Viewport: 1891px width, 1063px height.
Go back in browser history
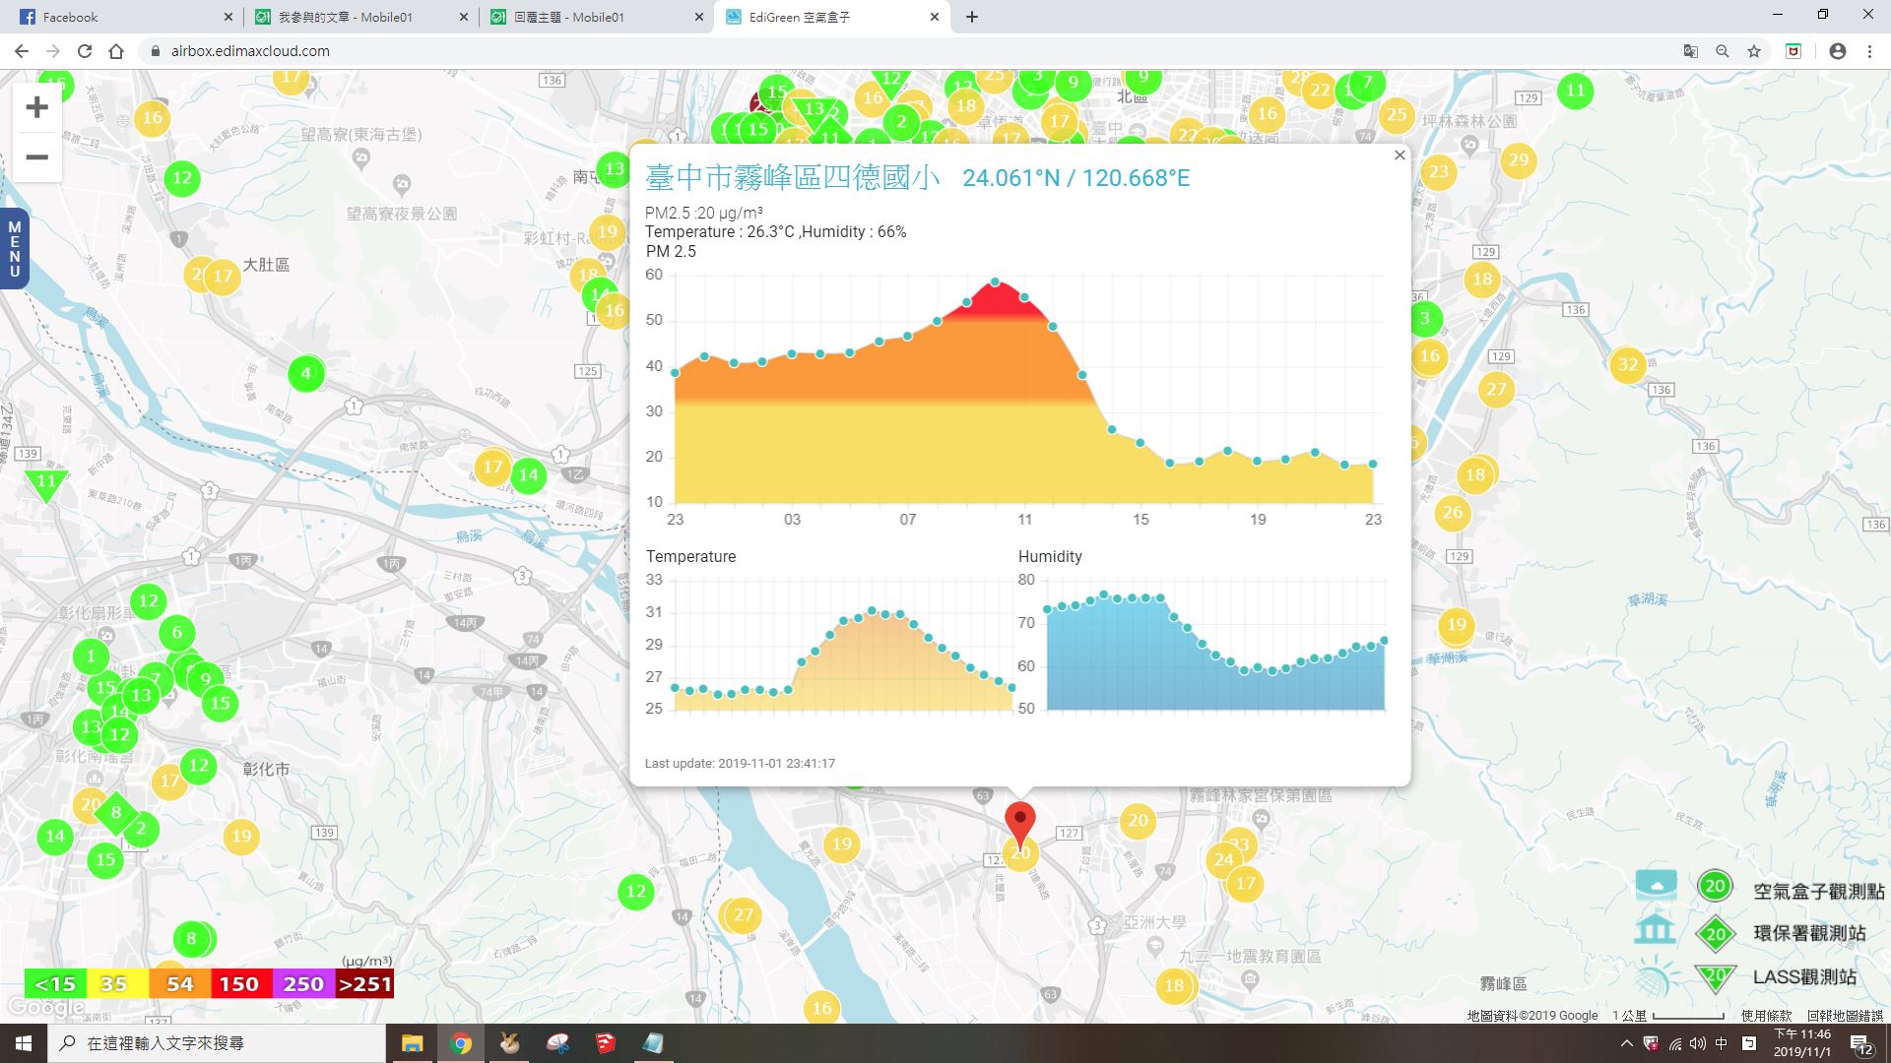[22, 51]
